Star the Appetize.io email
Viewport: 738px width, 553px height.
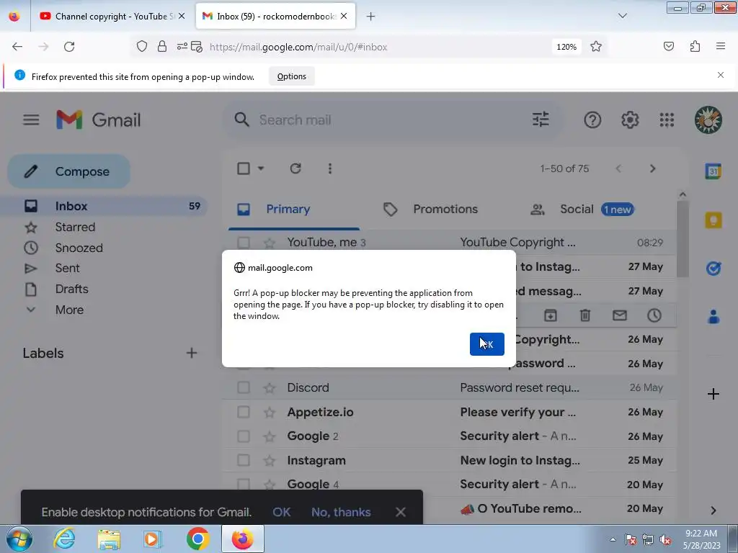click(270, 412)
